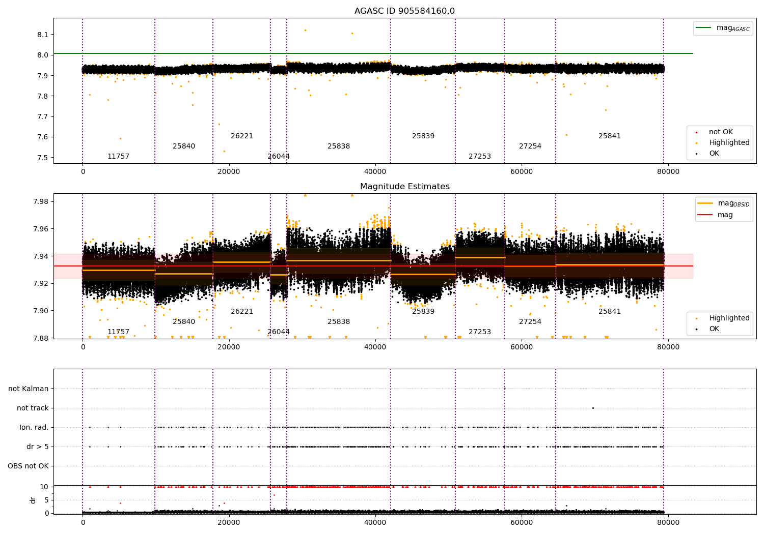
Task: Click obsid label 25839 in the AGASC ID plot
Action: click(x=423, y=136)
